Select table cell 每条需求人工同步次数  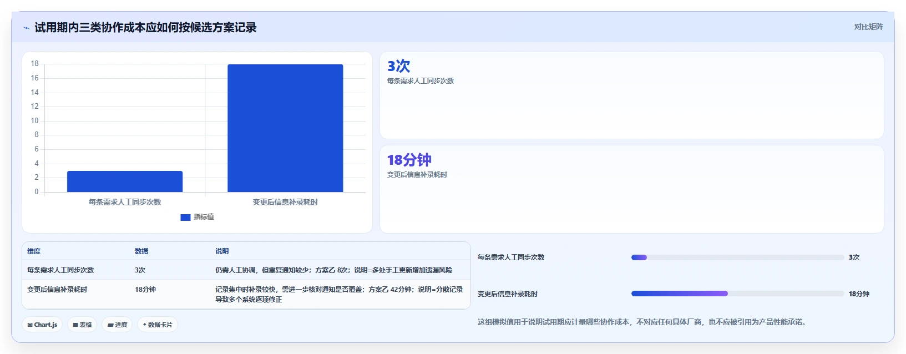60,270
